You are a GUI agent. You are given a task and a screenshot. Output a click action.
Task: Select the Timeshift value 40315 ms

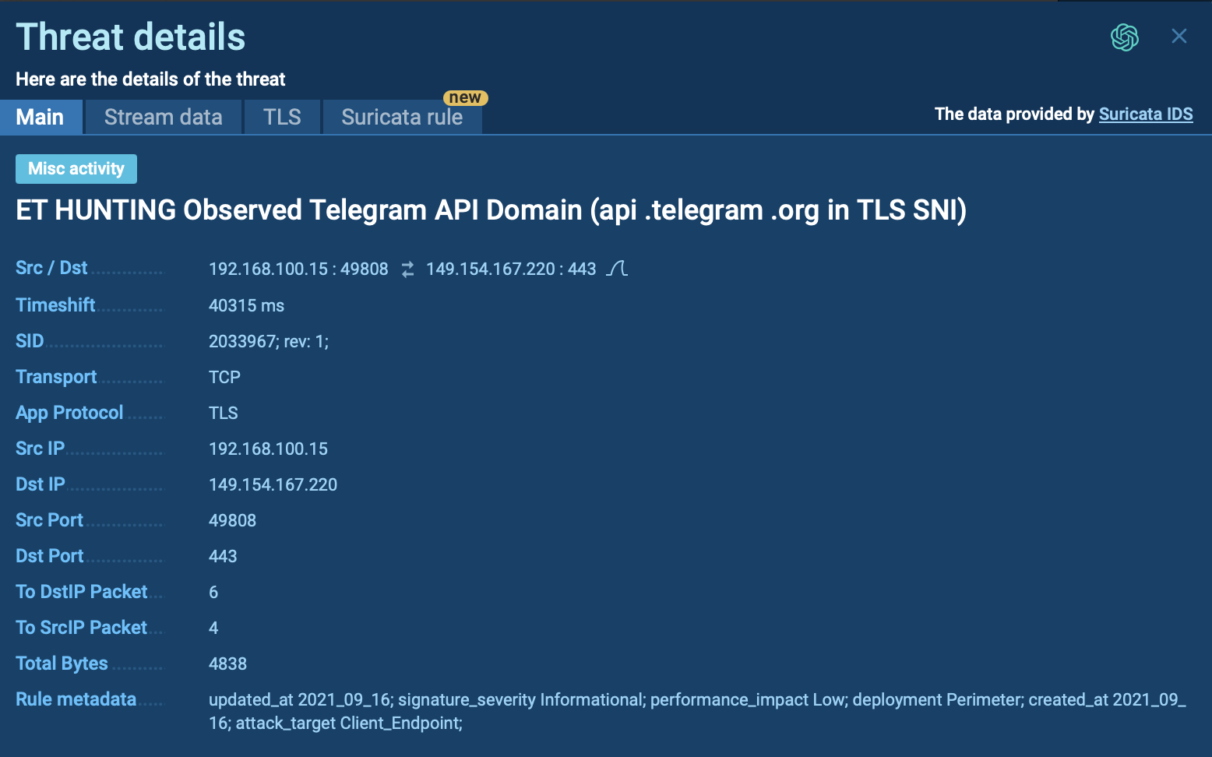coord(246,305)
